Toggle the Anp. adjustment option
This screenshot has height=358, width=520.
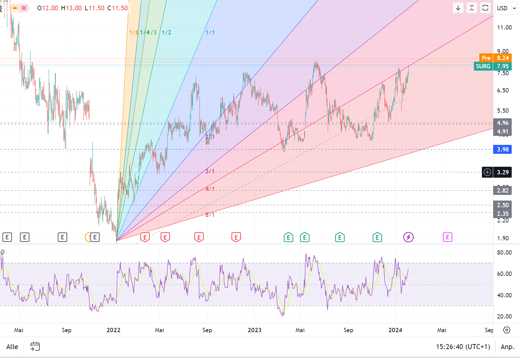(x=507, y=347)
